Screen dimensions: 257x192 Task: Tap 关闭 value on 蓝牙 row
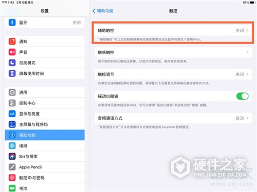point(77,23)
